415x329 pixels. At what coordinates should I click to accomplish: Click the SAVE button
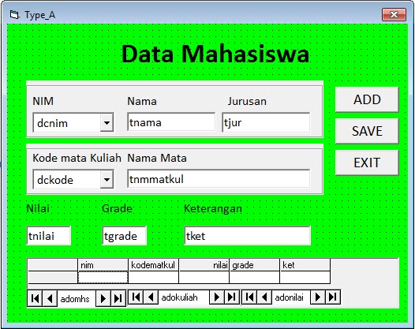[x=367, y=131]
